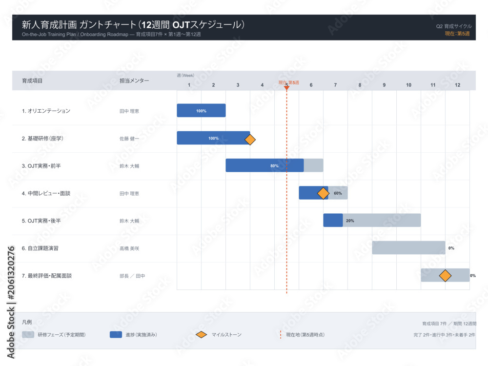
Task: Click the milestone diamond on 最終評価・配属面談 bar
Action: pyautogui.click(x=445, y=276)
